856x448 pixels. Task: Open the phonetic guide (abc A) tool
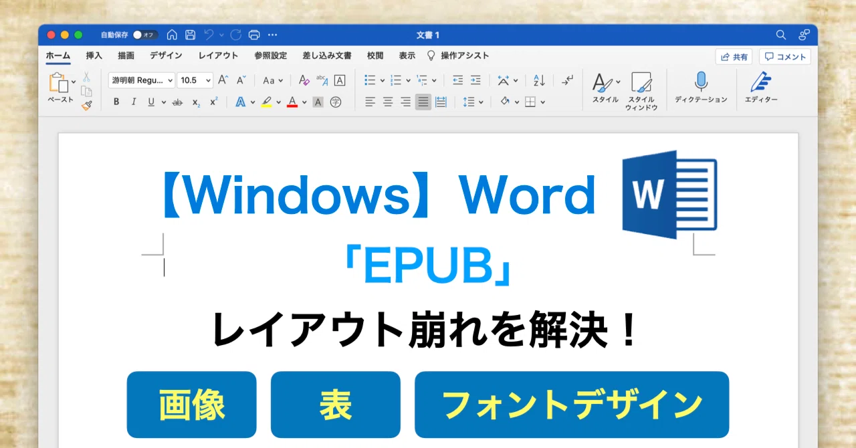tap(322, 80)
